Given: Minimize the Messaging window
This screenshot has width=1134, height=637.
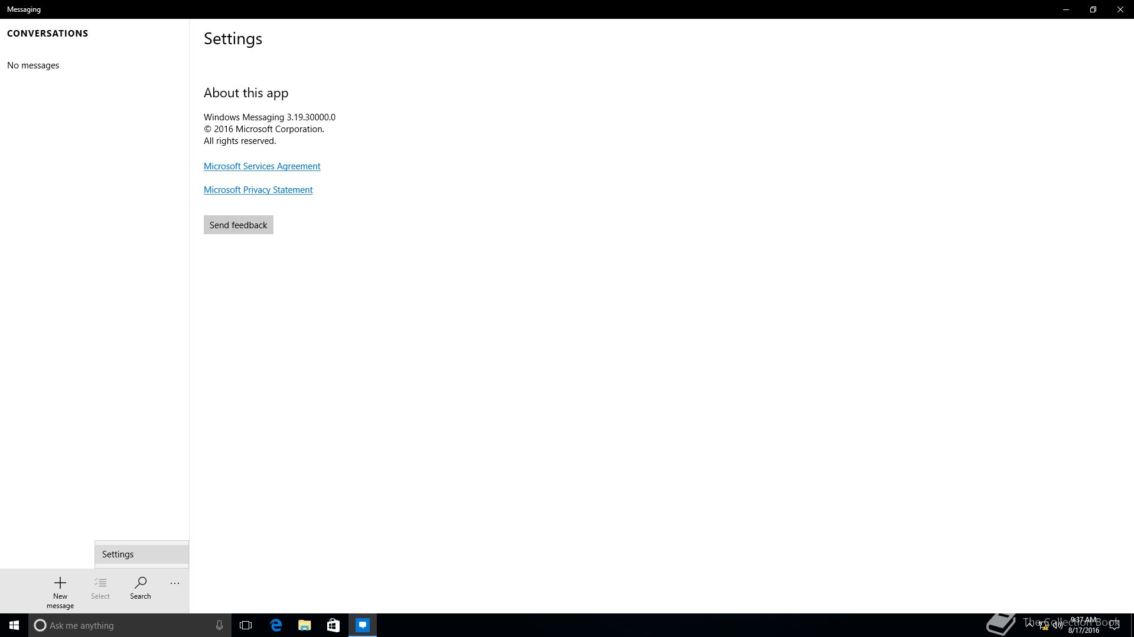Looking at the screenshot, I should (1066, 9).
